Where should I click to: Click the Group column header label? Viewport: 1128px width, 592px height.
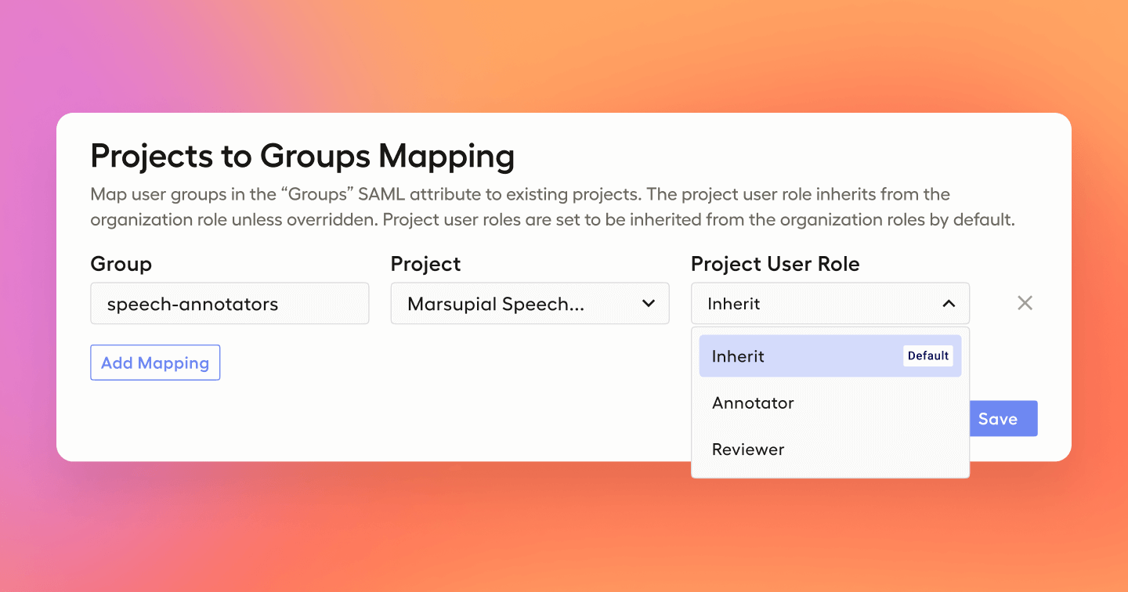click(121, 264)
